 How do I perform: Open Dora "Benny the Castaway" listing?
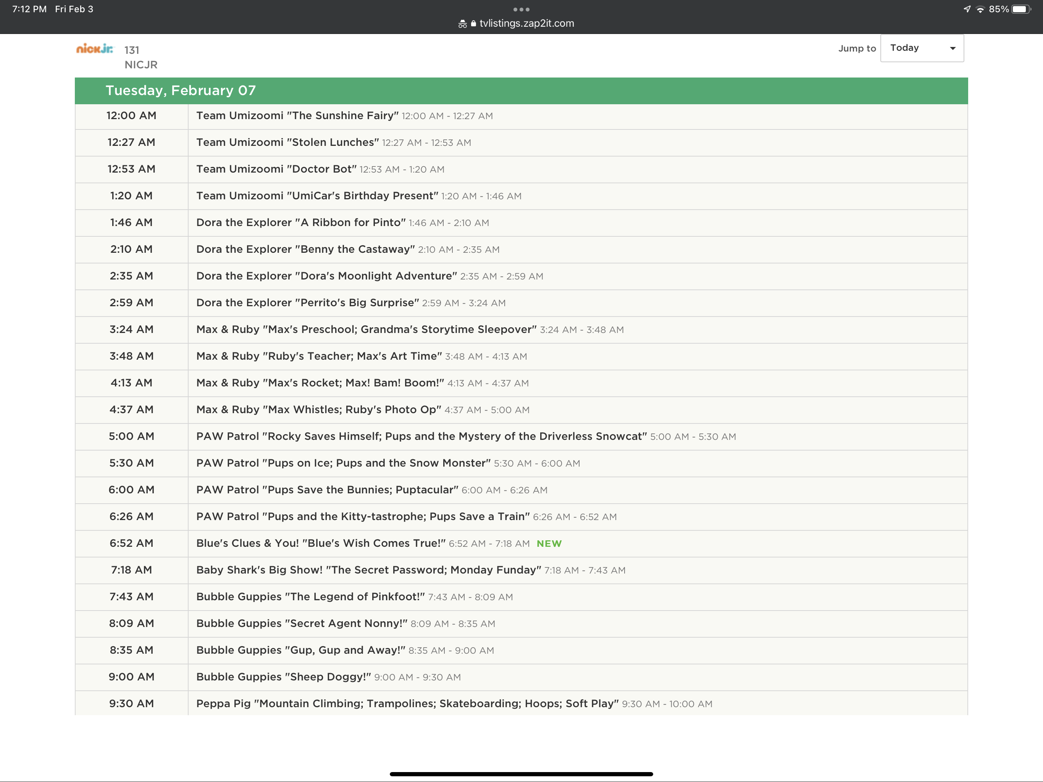click(305, 249)
